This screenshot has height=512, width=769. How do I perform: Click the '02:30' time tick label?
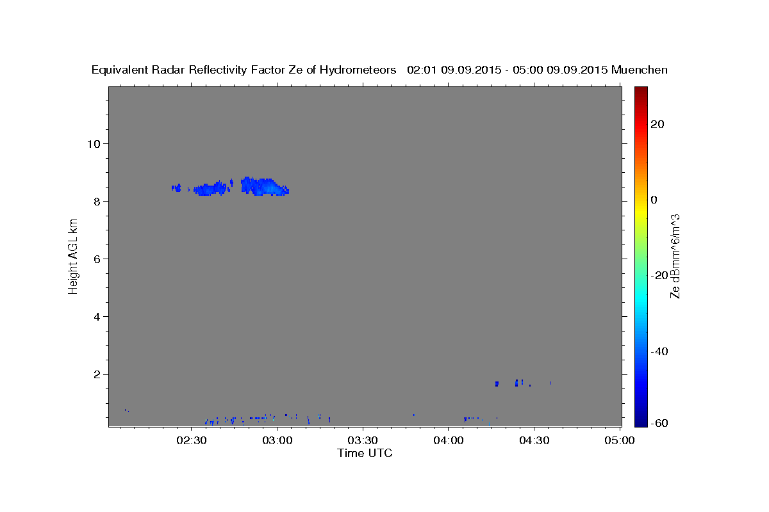pyautogui.click(x=192, y=441)
